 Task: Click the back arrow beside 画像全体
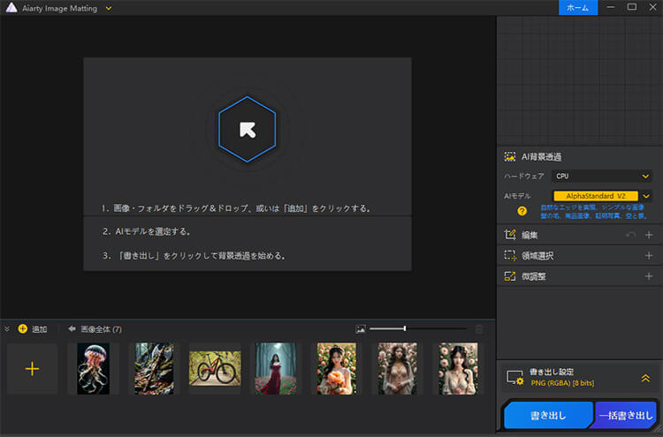click(x=72, y=329)
